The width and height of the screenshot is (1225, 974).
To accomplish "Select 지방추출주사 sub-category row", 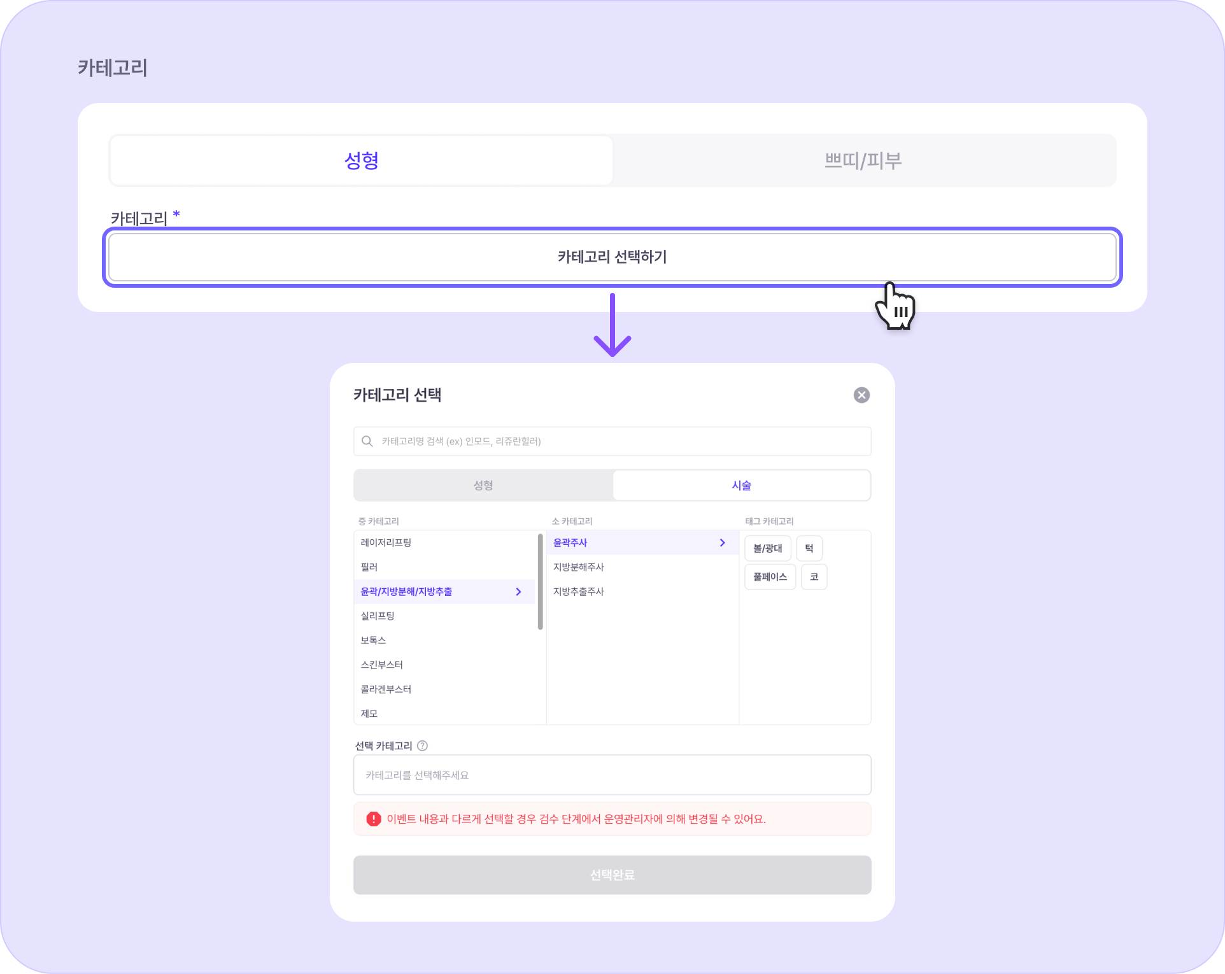I will pyautogui.click(x=642, y=591).
